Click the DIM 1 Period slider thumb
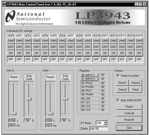 51,114
